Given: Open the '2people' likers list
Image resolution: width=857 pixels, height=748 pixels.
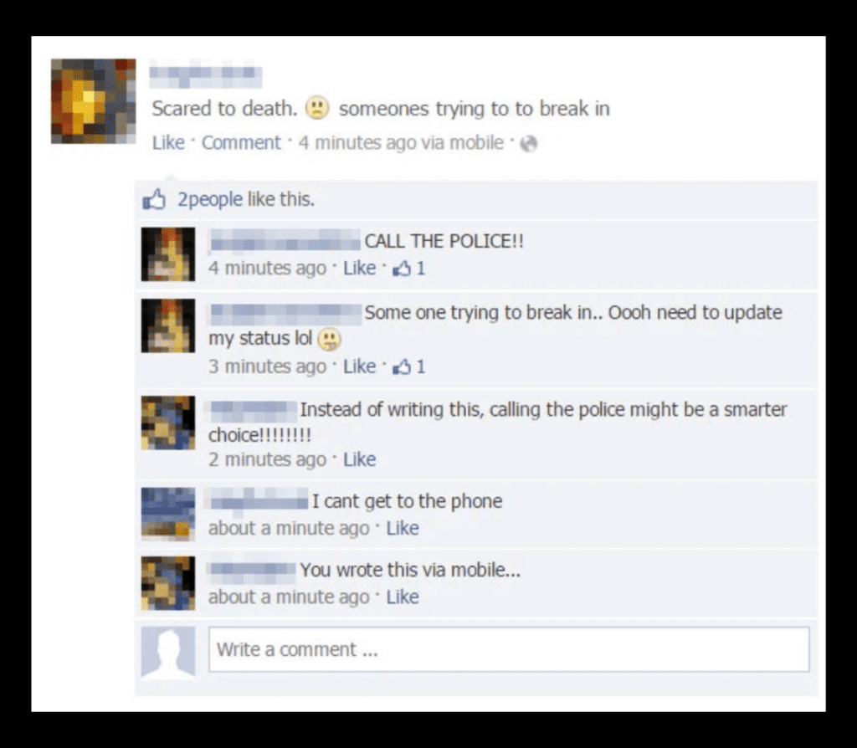Looking at the screenshot, I should coord(210,199).
